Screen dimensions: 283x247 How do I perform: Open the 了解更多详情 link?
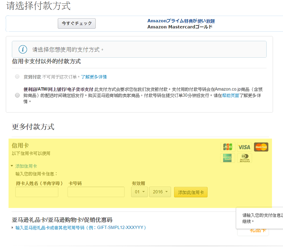tap(94, 77)
